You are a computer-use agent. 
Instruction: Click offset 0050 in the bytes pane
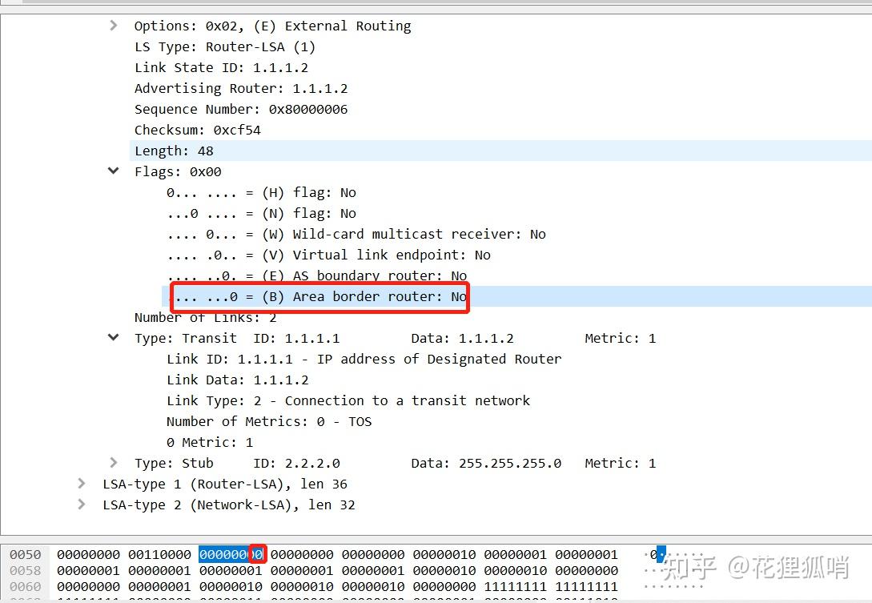(x=25, y=555)
